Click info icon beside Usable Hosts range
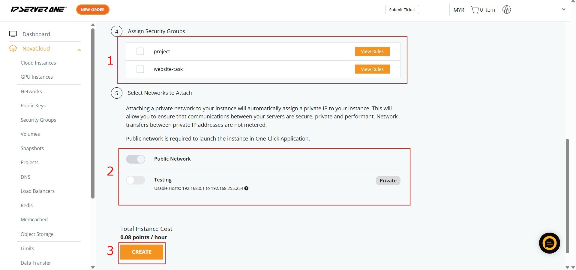The image size is (576, 270). pos(246,188)
